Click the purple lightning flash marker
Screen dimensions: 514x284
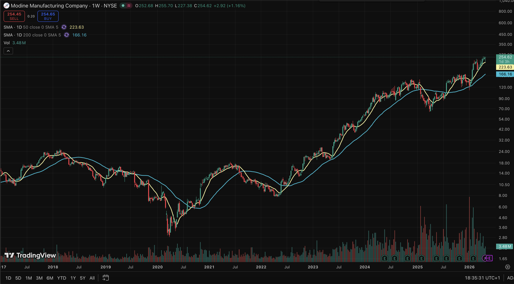(x=485, y=258)
